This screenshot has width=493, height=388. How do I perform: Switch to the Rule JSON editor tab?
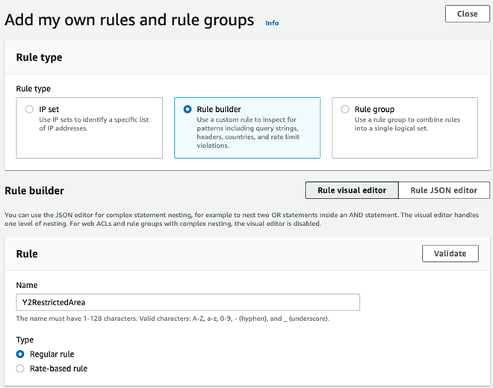coord(444,190)
